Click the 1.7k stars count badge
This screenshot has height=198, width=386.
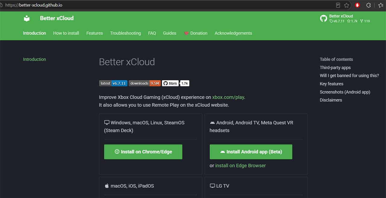click(x=185, y=83)
